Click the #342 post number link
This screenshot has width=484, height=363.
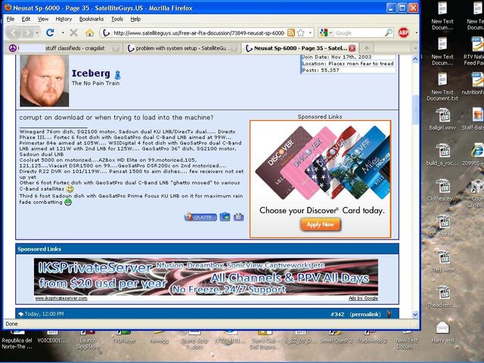337,315
